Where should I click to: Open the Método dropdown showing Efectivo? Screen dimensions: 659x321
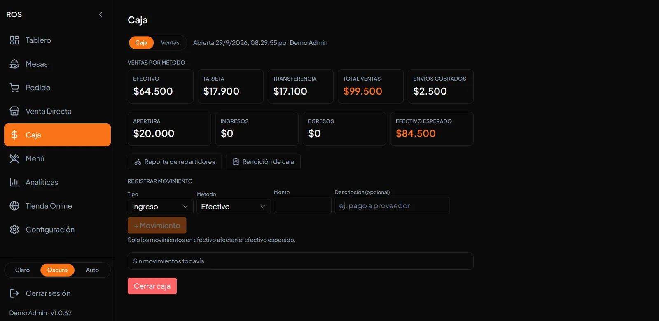click(234, 207)
